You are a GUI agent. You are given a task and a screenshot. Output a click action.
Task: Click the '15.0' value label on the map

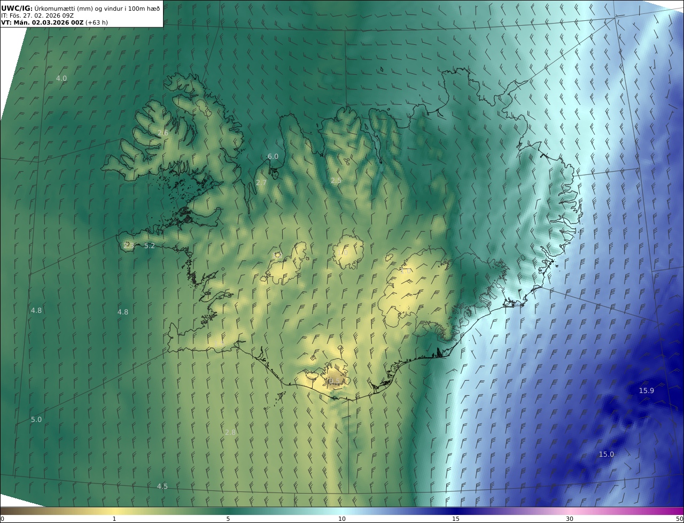tap(606, 454)
